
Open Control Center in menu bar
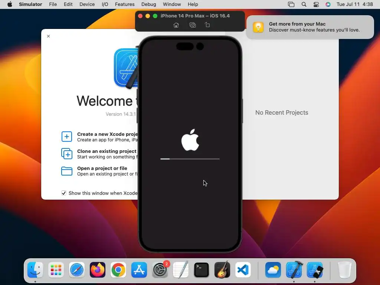click(x=316, y=4)
